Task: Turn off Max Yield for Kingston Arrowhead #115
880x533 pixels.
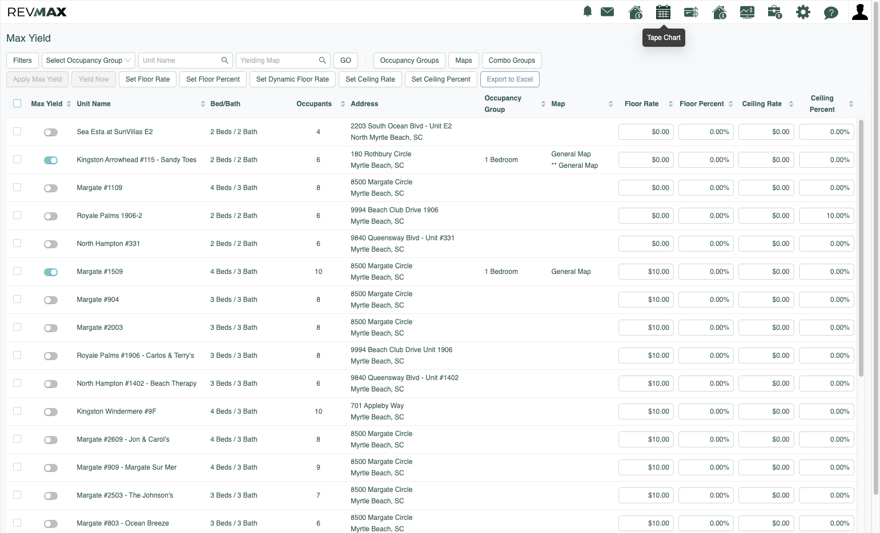Action: 51,160
